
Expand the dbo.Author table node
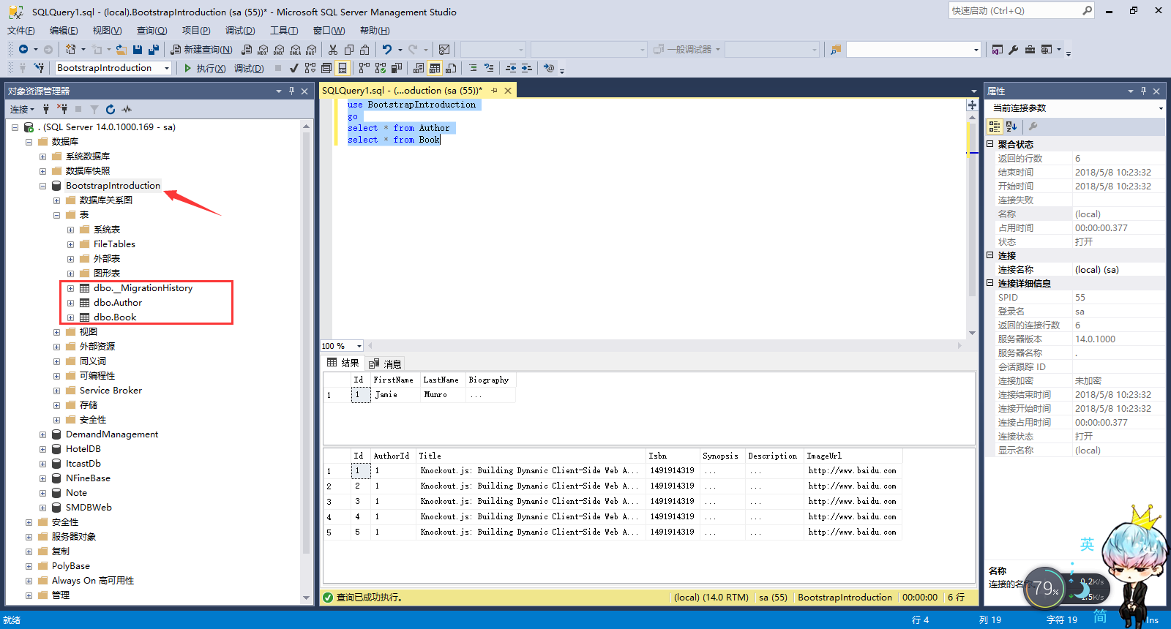(71, 303)
